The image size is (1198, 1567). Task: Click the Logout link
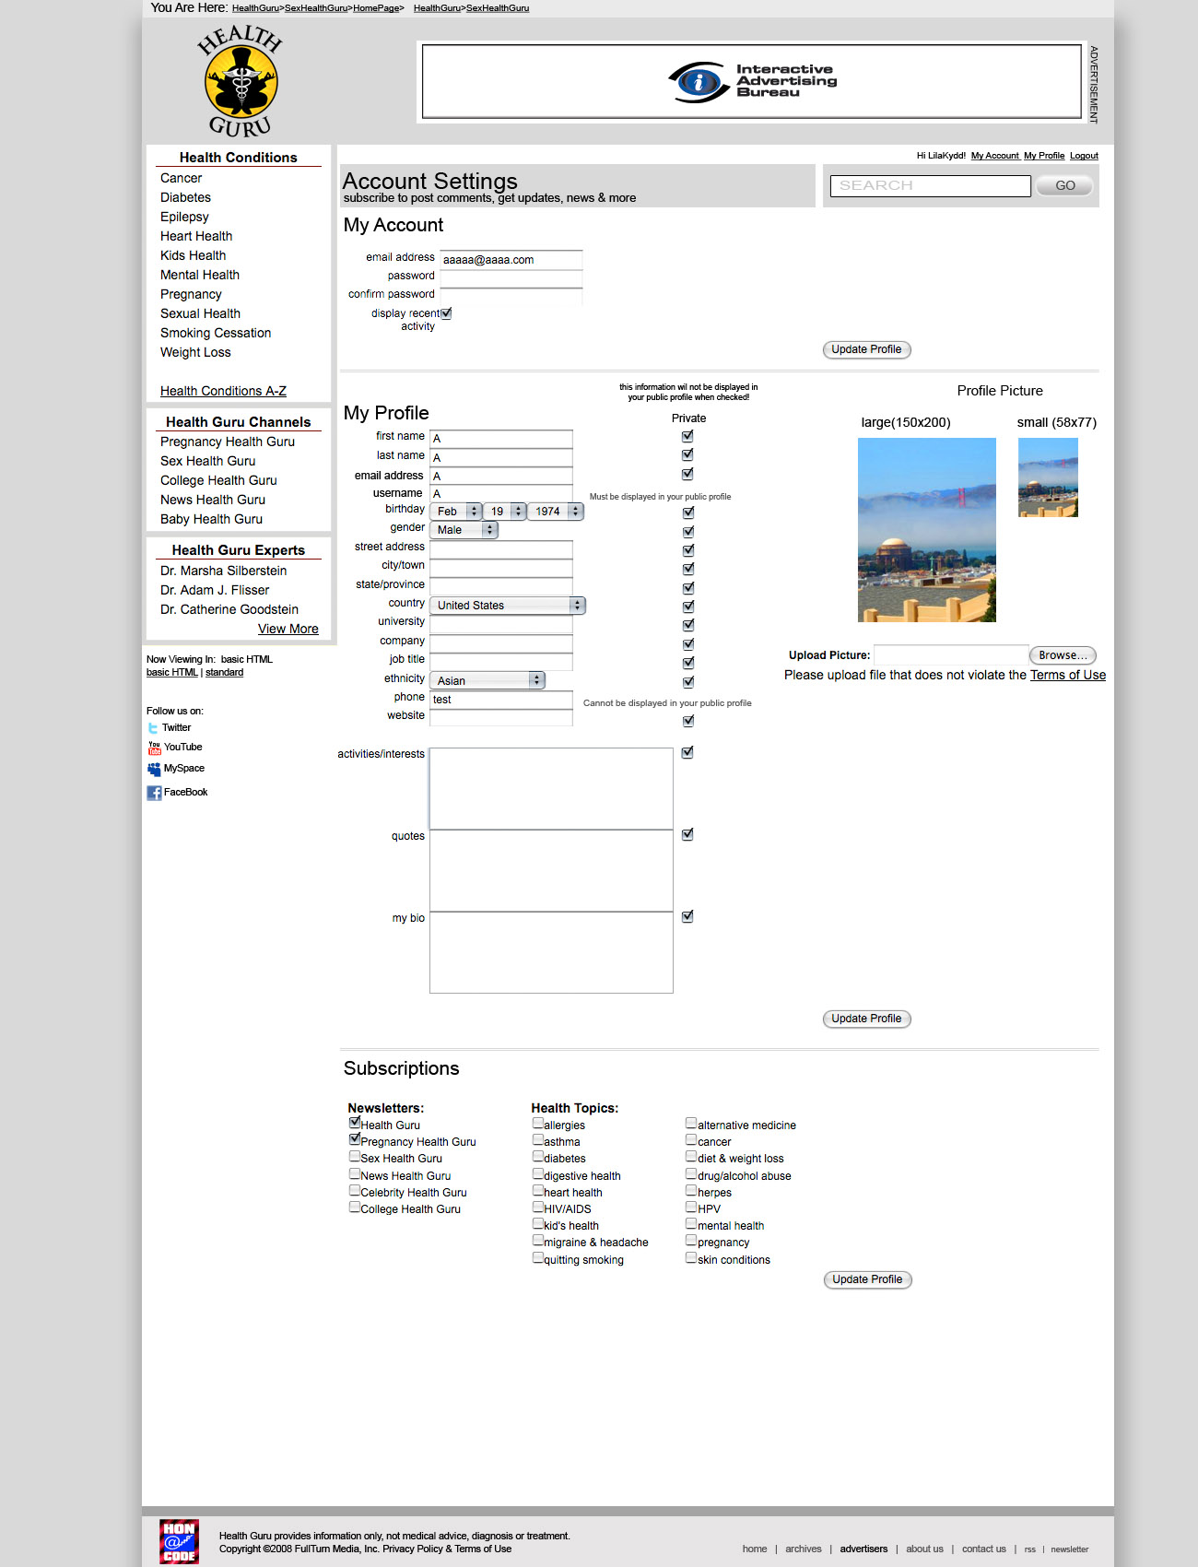pyautogui.click(x=1084, y=156)
